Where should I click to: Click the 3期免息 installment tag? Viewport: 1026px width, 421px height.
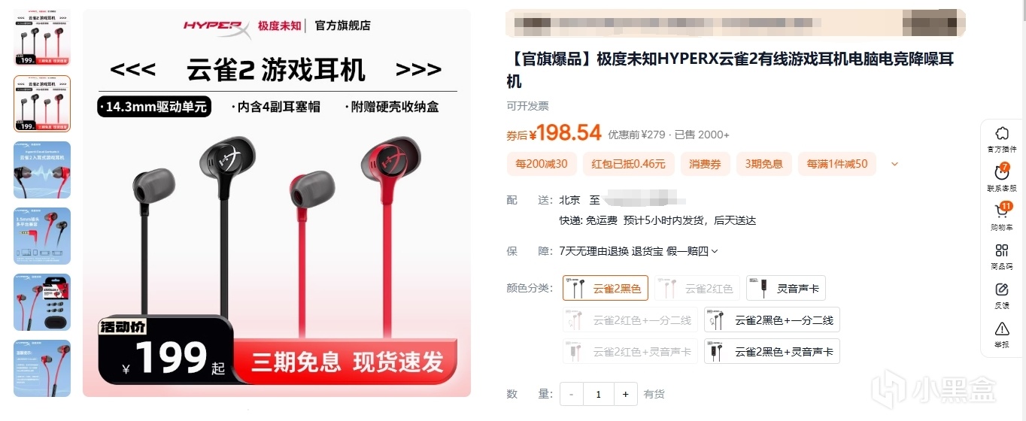pyautogui.click(x=764, y=164)
